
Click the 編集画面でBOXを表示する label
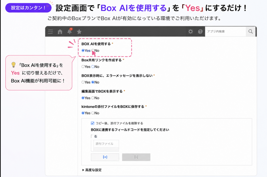click(102, 91)
